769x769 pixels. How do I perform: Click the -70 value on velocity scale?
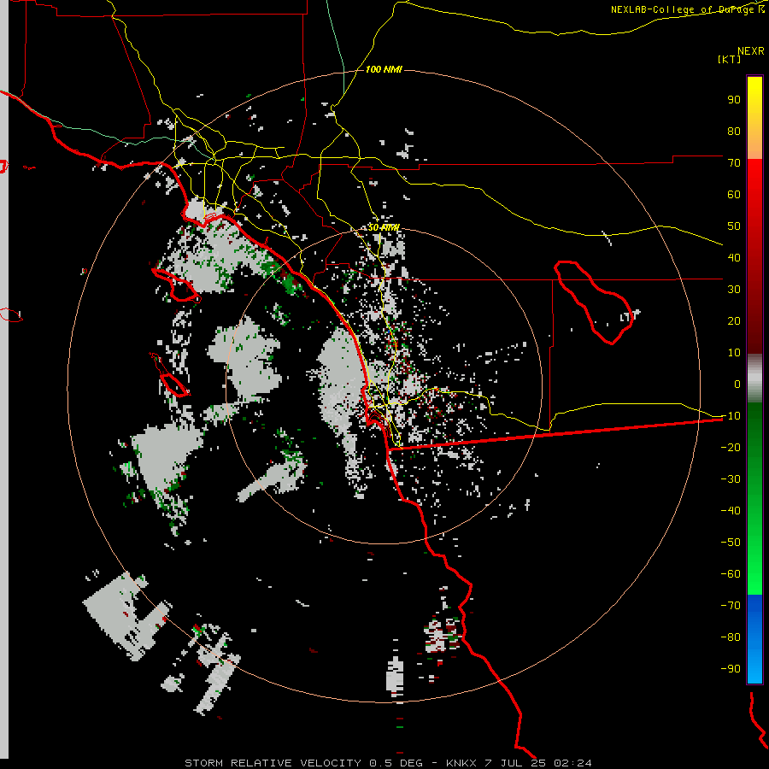coord(731,605)
